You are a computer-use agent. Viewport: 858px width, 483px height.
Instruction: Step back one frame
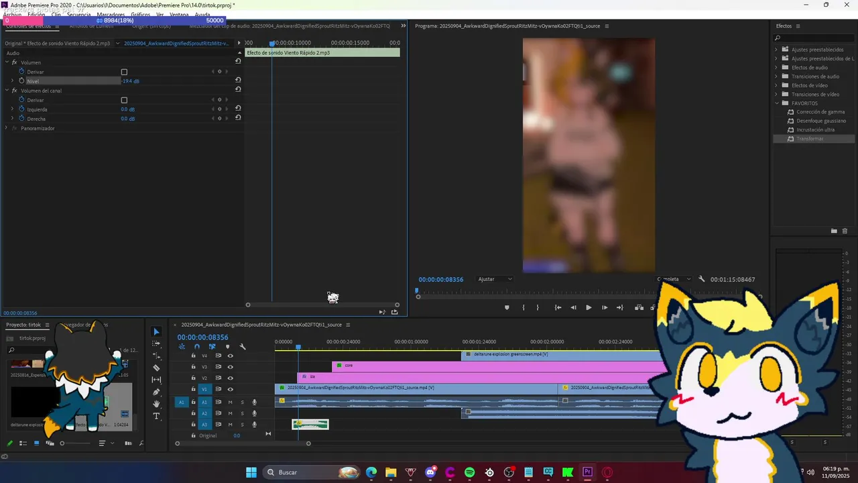click(573, 307)
